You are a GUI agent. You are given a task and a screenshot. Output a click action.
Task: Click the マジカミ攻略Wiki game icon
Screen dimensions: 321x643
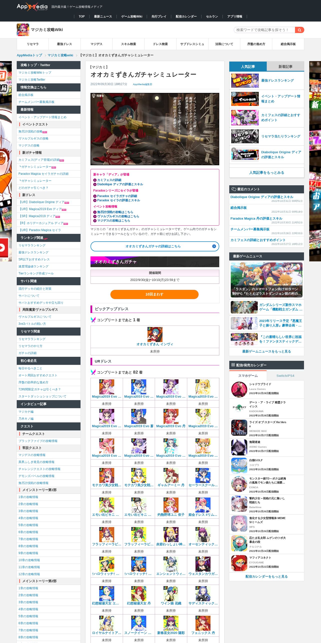[23, 30]
